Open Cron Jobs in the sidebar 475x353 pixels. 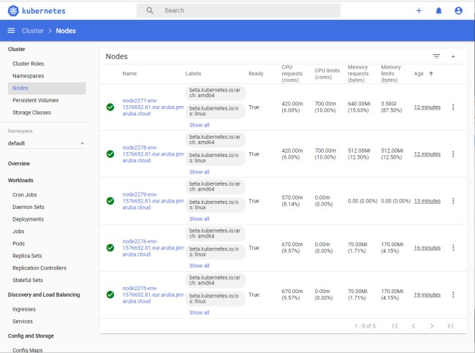pyautogui.click(x=25, y=195)
